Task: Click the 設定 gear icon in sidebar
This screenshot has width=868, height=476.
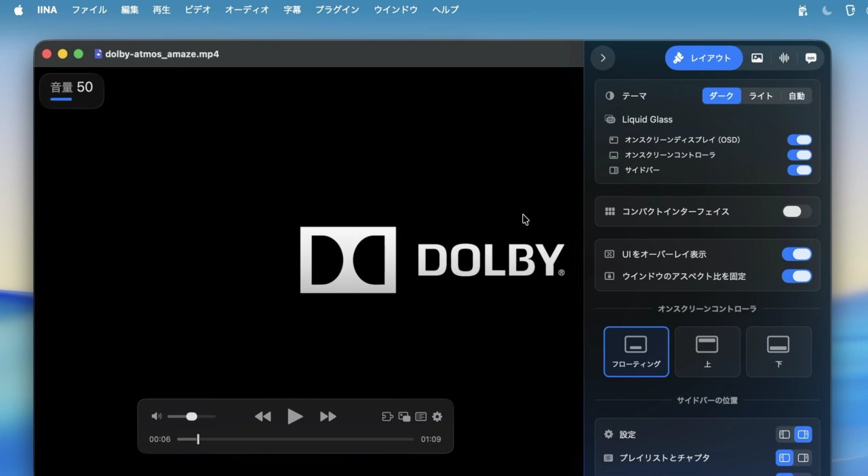Action: 608,435
